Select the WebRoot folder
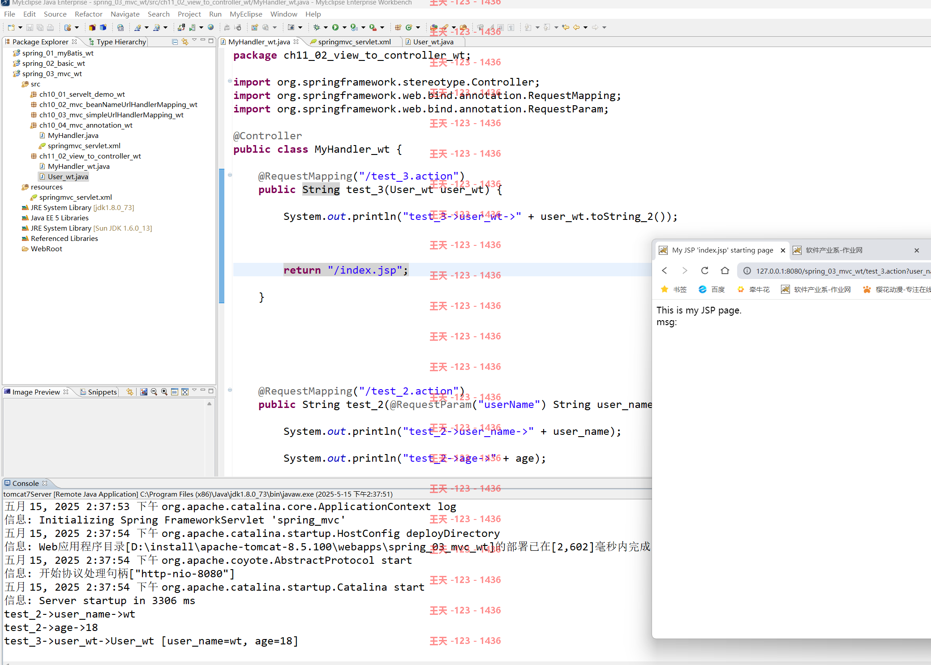 [x=46, y=249]
